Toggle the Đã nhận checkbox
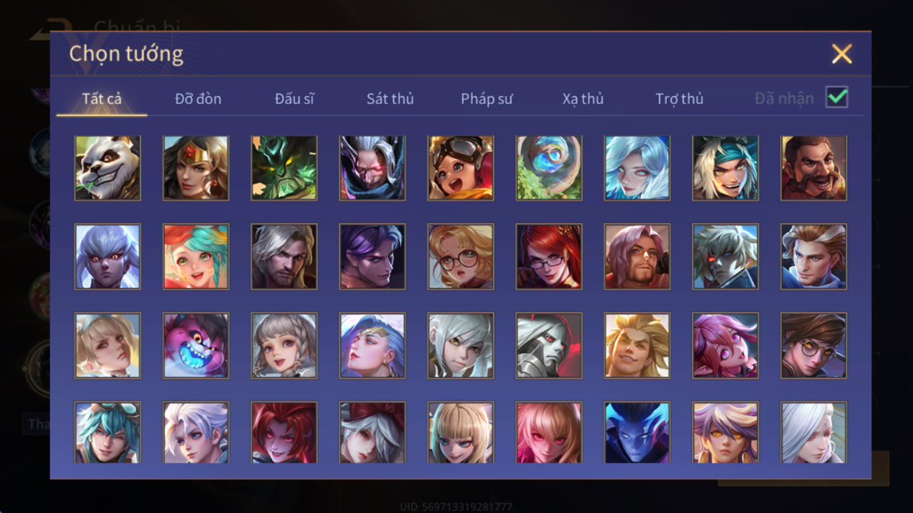913x513 pixels. pos(837,97)
